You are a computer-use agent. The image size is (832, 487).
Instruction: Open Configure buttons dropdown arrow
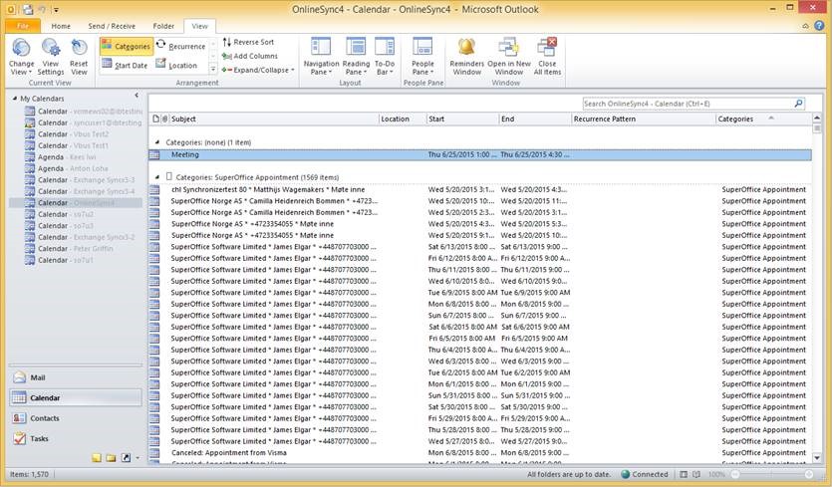[138, 458]
